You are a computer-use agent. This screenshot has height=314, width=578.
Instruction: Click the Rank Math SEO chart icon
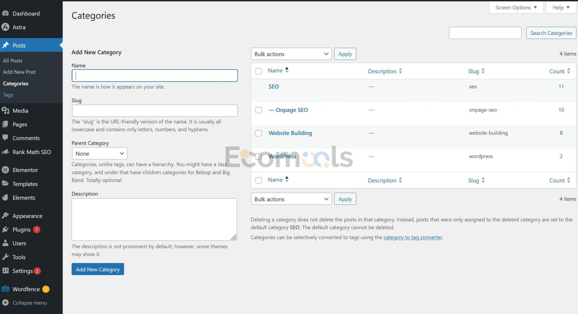[5, 152]
